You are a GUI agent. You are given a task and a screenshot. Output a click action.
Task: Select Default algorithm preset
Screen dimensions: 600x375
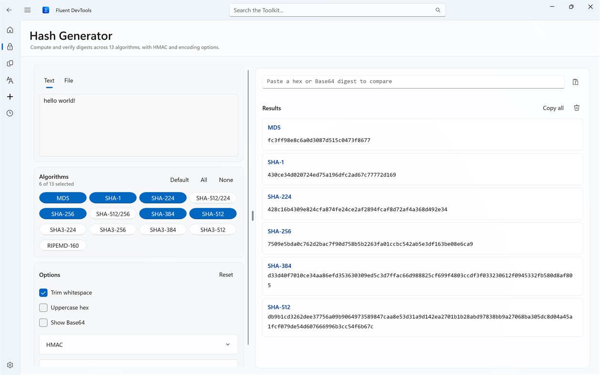pyautogui.click(x=179, y=180)
